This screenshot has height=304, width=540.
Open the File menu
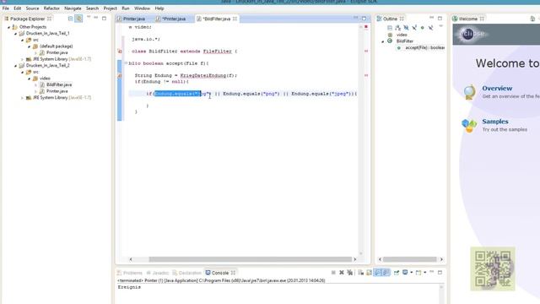(6, 8)
